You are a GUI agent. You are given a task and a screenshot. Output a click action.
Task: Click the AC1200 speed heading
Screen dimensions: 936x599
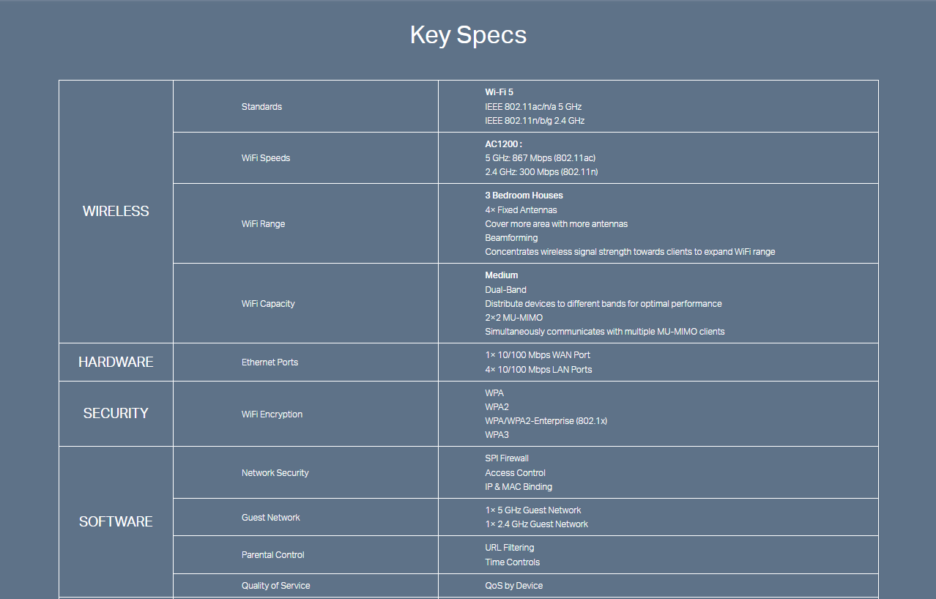(503, 144)
